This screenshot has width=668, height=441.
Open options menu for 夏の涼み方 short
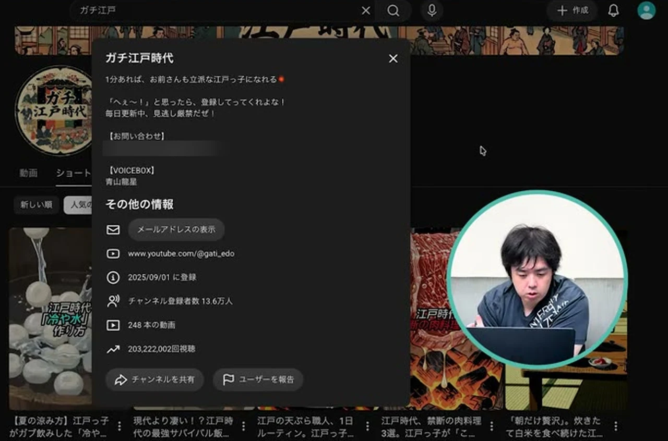[x=120, y=426]
